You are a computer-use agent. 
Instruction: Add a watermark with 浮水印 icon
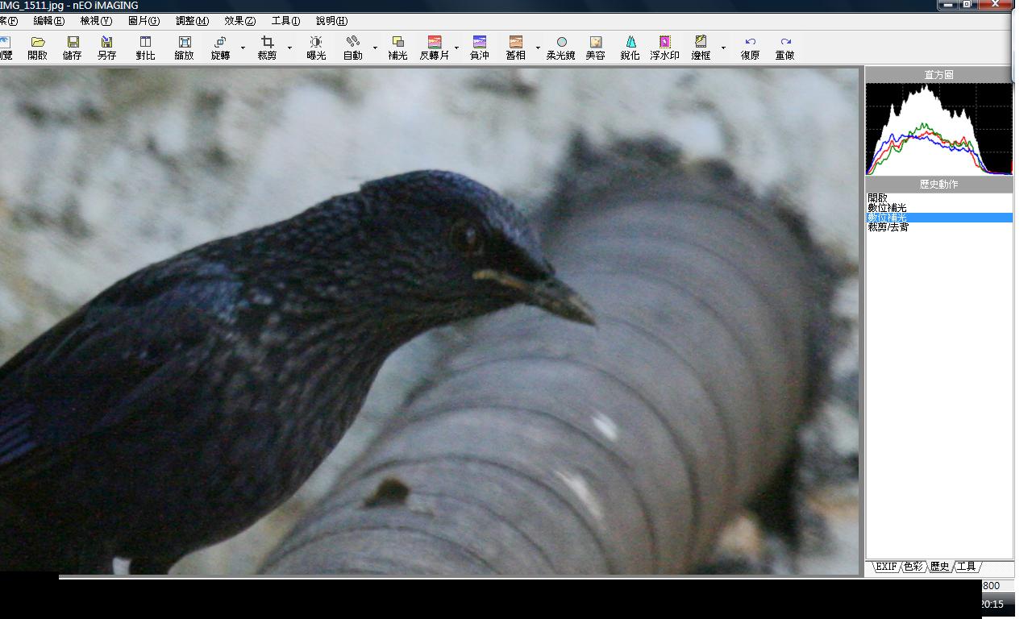coord(664,48)
